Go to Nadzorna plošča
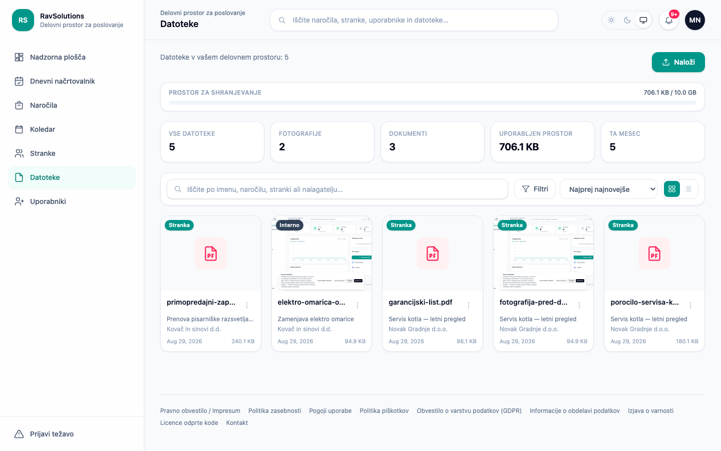The width and height of the screenshot is (721, 451). (x=72, y=57)
